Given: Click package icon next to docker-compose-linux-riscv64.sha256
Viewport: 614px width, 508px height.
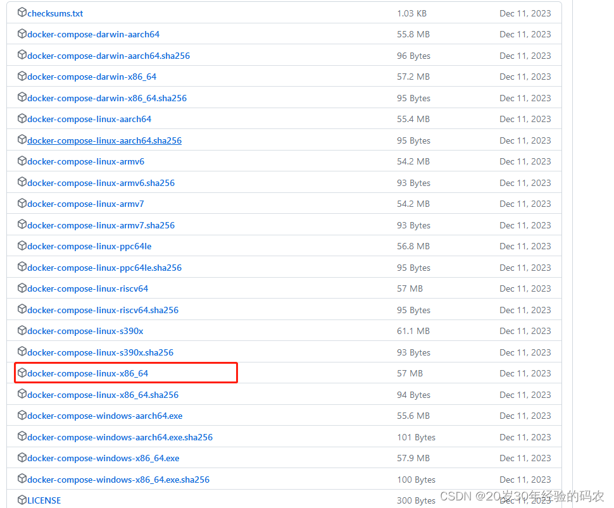Looking at the screenshot, I should point(22,309).
